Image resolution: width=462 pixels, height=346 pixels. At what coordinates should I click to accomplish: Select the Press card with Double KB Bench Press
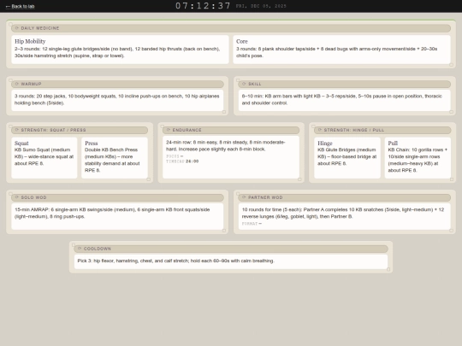coord(115,157)
